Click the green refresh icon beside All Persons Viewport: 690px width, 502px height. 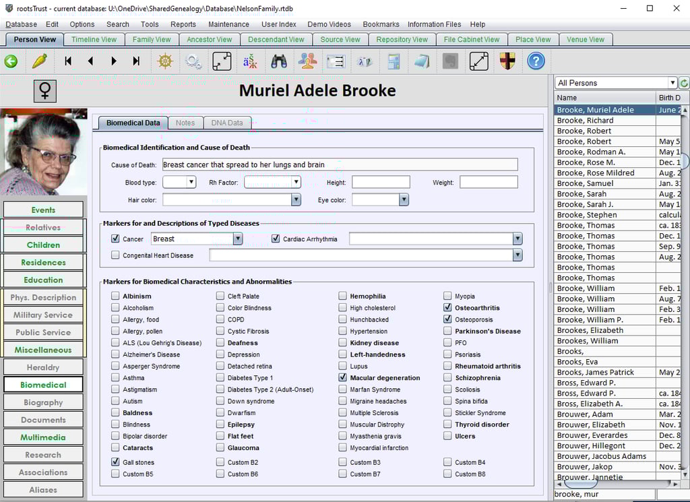(685, 83)
